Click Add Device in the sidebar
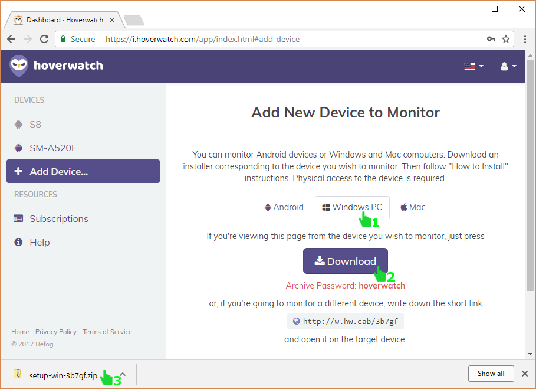 (x=83, y=171)
